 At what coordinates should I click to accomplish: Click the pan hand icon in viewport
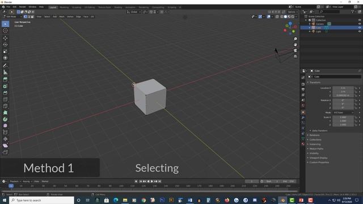point(295,45)
